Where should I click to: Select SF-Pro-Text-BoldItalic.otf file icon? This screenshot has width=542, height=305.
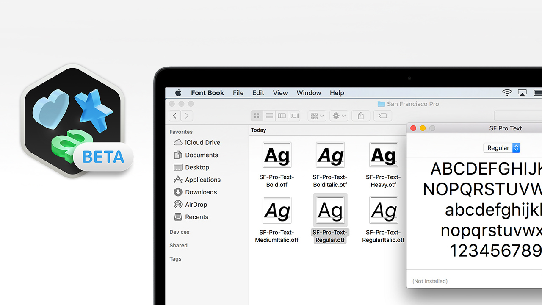pyautogui.click(x=330, y=155)
